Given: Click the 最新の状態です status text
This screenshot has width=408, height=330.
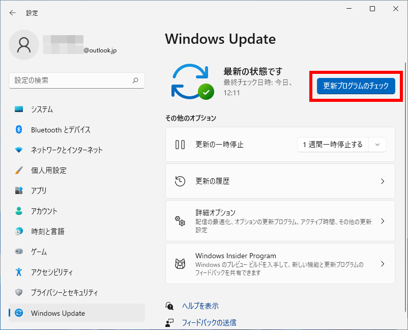Looking at the screenshot, I should click(x=253, y=71).
